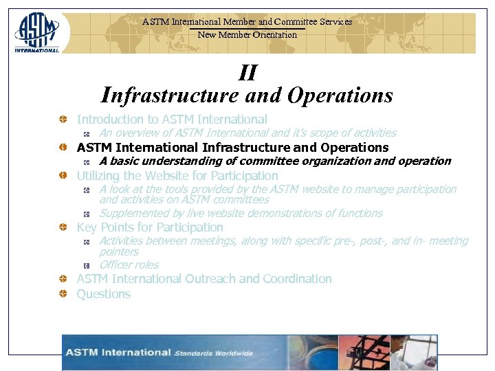Select "Utilizing the Website for Participation" bullet
This screenshot has height=371, width=495.
tap(177, 176)
